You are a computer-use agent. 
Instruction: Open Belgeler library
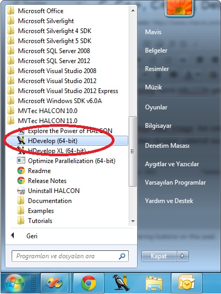tap(156, 50)
